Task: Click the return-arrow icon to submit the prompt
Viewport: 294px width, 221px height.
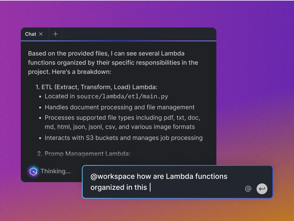Action: tap(262, 189)
